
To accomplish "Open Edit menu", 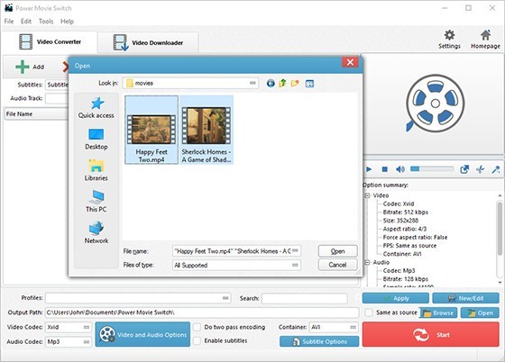I will [x=26, y=22].
